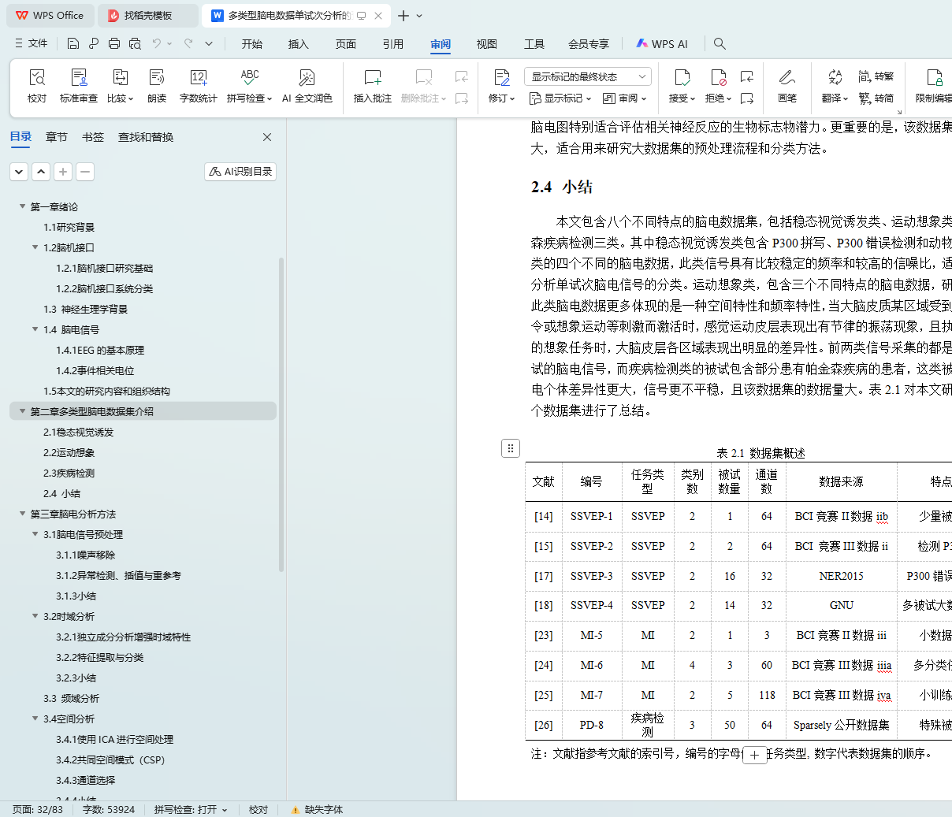This screenshot has height=817, width=952.
Task: Open the 显示标记的最终状态 dropdown
Action: click(x=588, y=76)
